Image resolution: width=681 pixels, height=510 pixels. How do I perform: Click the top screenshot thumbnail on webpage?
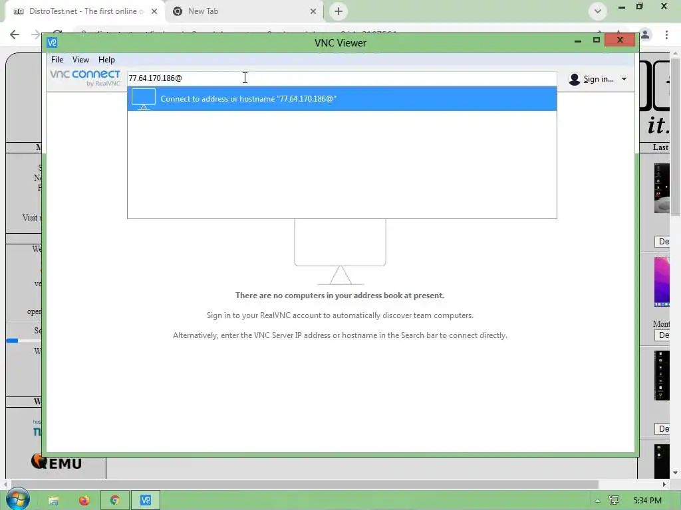click(x=662, y=188)
